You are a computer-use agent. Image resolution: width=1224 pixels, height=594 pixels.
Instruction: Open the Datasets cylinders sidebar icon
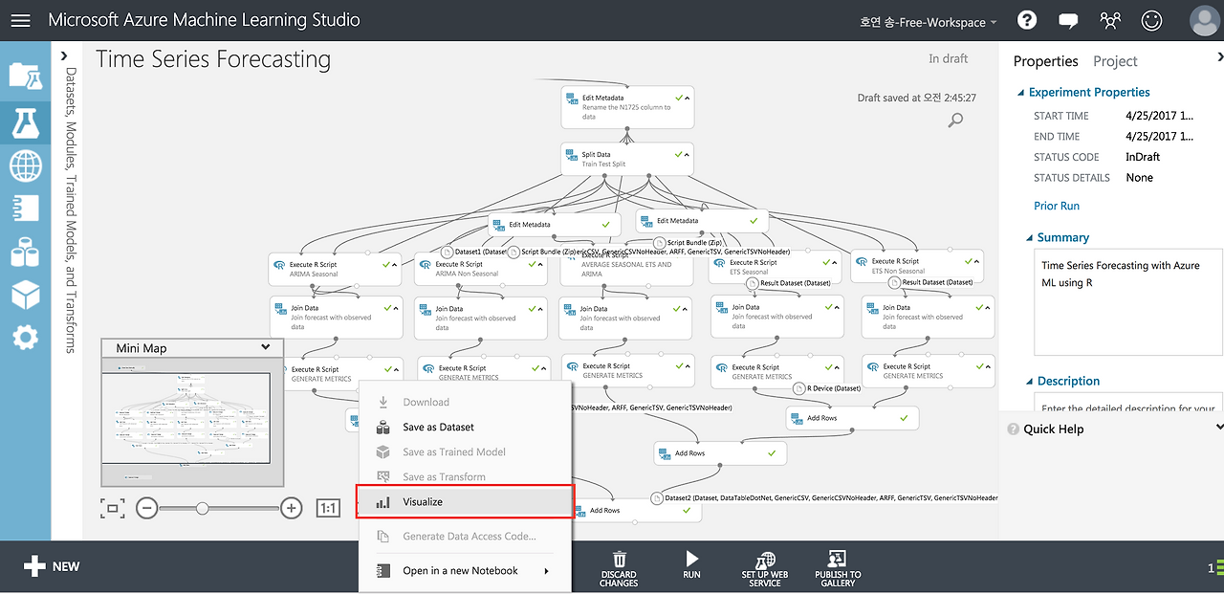[x=25, y=253]
